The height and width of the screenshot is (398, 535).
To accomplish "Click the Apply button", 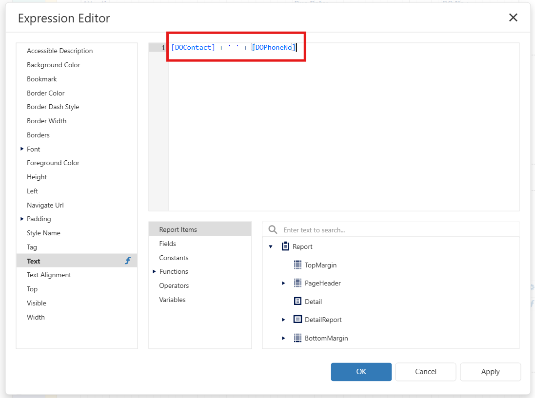I will (490, 372).
